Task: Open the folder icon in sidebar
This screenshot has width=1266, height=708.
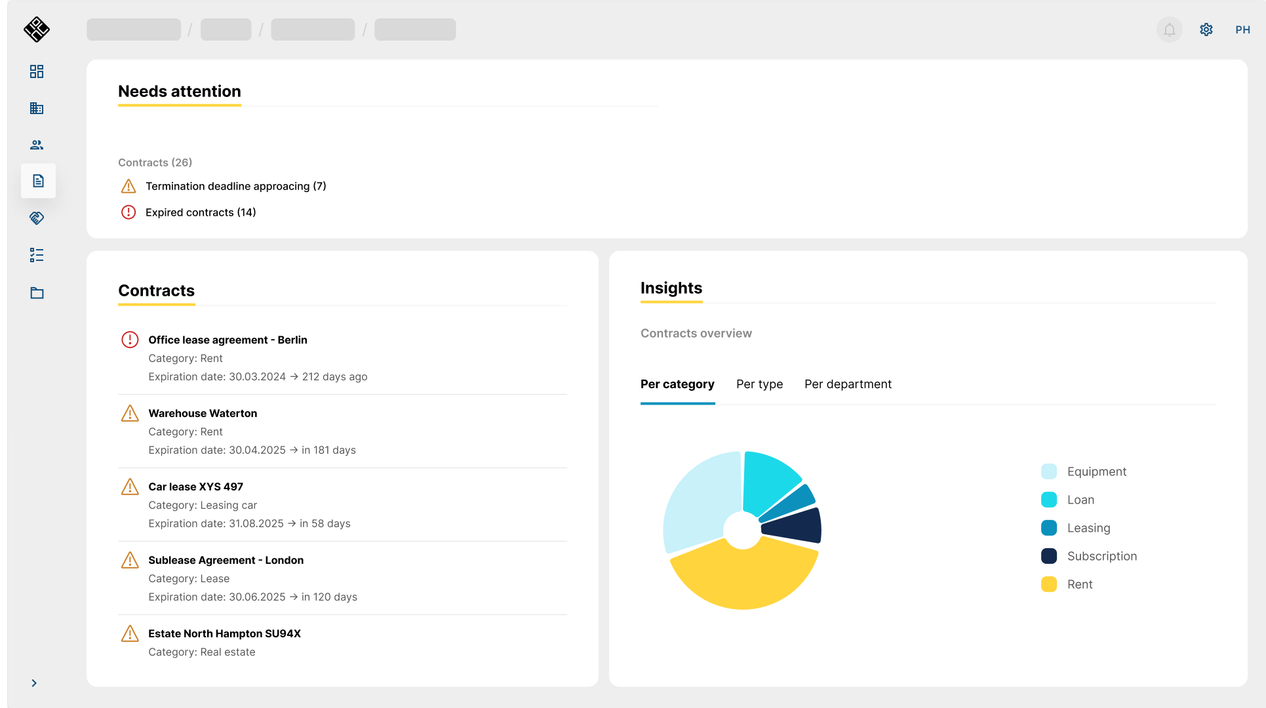Action: (x=37, y=292)
